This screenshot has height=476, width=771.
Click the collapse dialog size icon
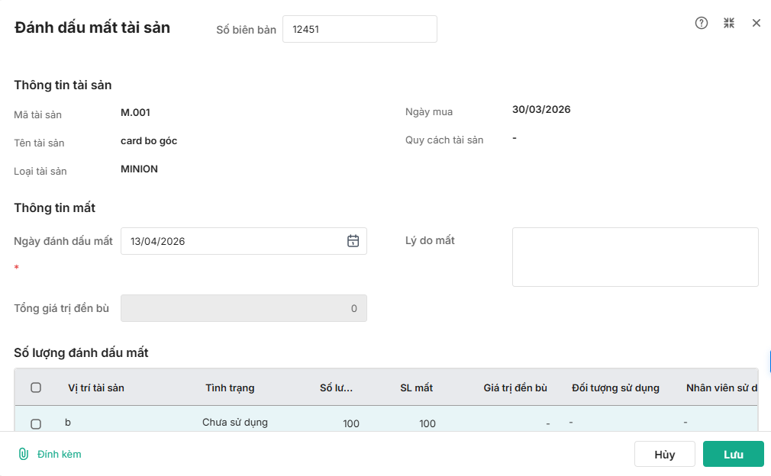tap(729, 23)
